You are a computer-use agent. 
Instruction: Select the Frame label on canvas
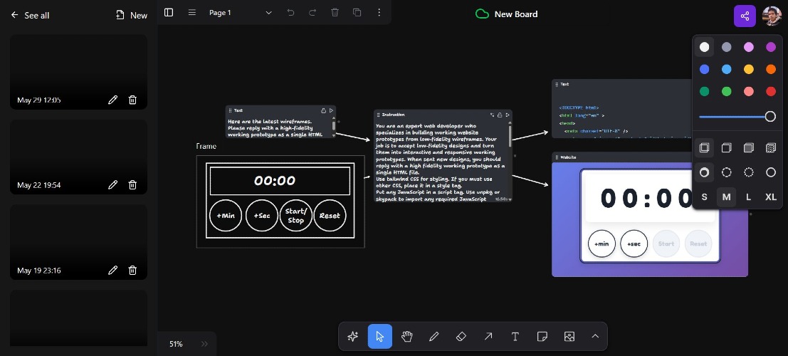pos(206,147)
